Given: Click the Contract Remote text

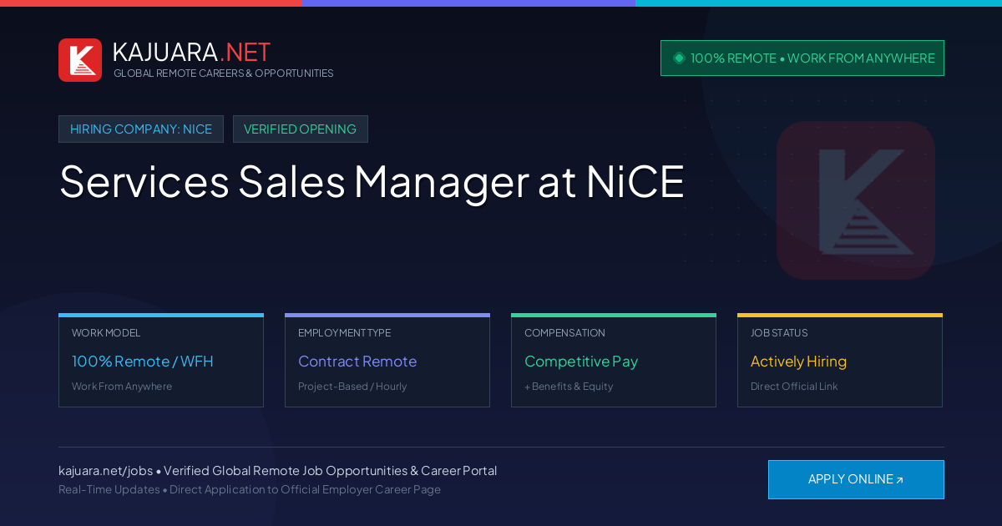Looking at the screenshot, I should tap(357, 362).
